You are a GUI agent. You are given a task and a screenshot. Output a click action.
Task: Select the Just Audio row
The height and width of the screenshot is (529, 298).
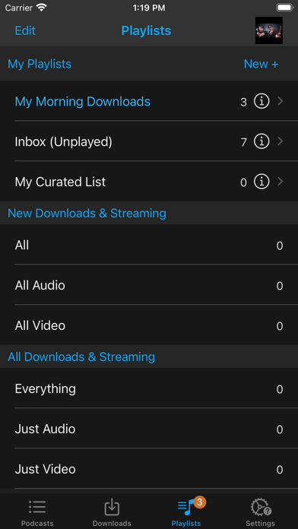149,429
